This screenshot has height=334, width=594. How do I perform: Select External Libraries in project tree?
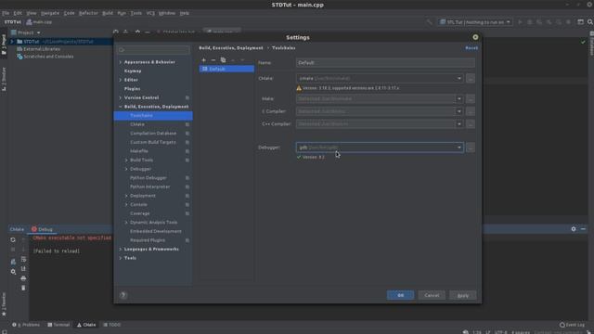tap(42, 49)
